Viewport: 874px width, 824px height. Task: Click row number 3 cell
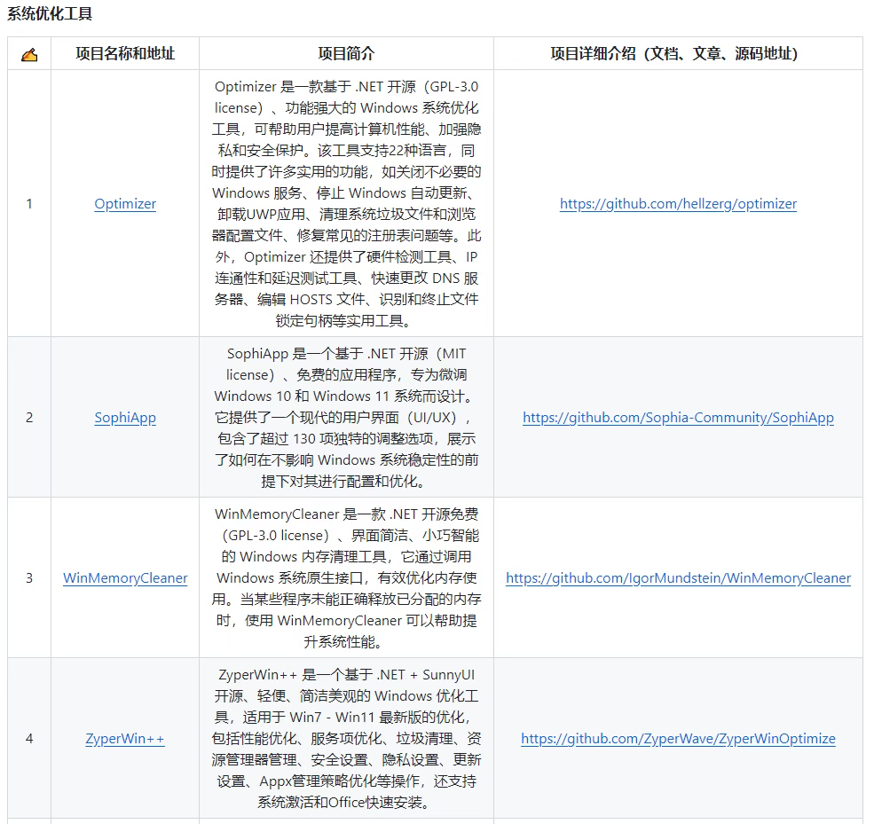(x=29, y=578)
